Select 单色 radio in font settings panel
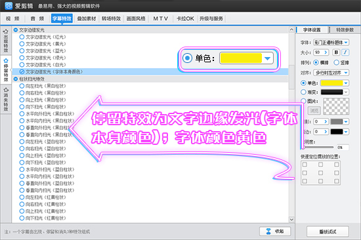361x240 pixels. (x=303, y=83)
